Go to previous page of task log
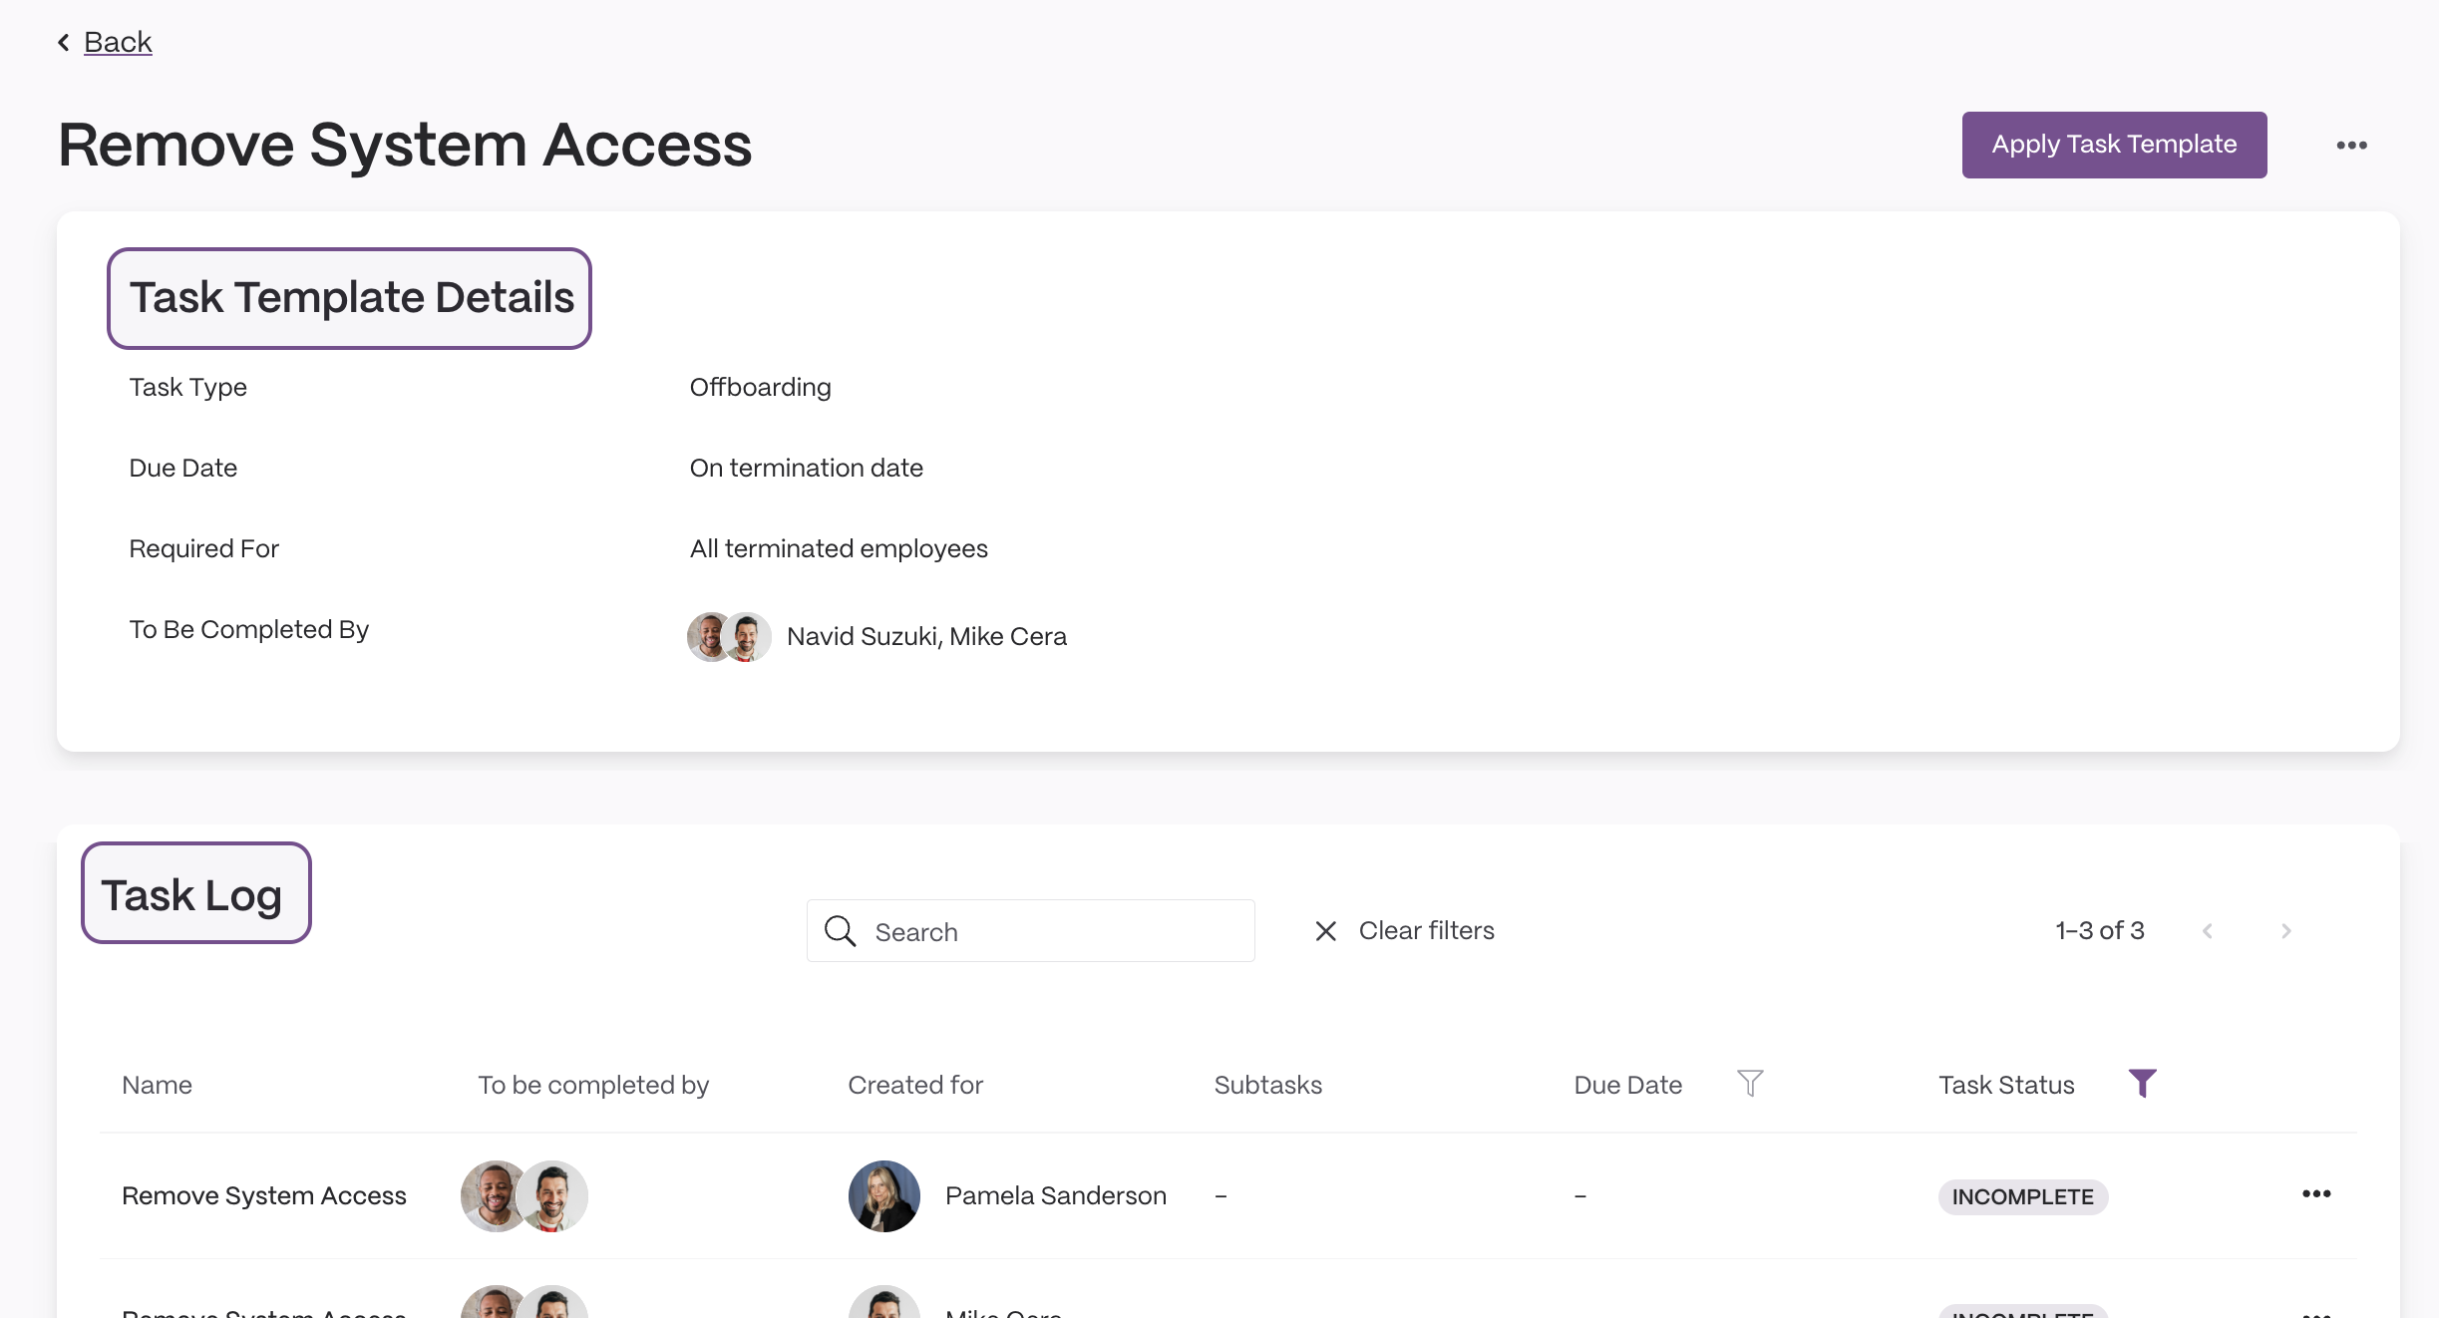This screenshot has height=1318, width=2439. click(2208, 931)
